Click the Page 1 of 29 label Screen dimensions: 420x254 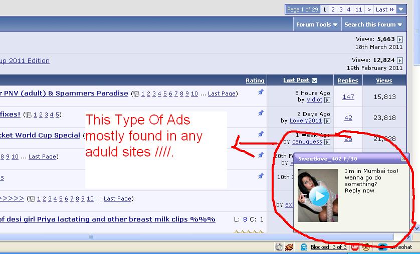pyautogui.click(x=302, y=9)
